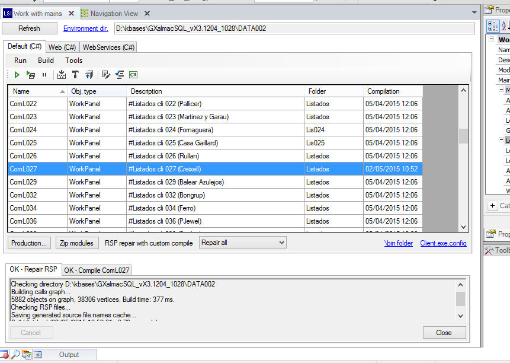The height and width of the screenshot is (363, 510).
Task: Click the magnifier search icon at bottom
Action: click(15, 354)
